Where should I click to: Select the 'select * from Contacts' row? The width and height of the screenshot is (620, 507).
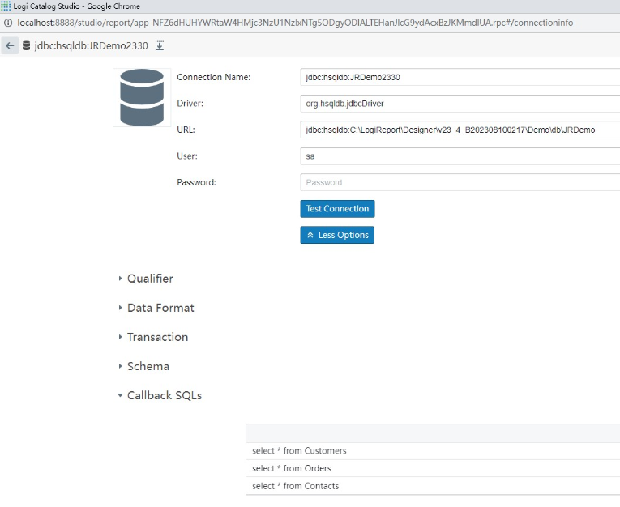click(x=433, y=486)
